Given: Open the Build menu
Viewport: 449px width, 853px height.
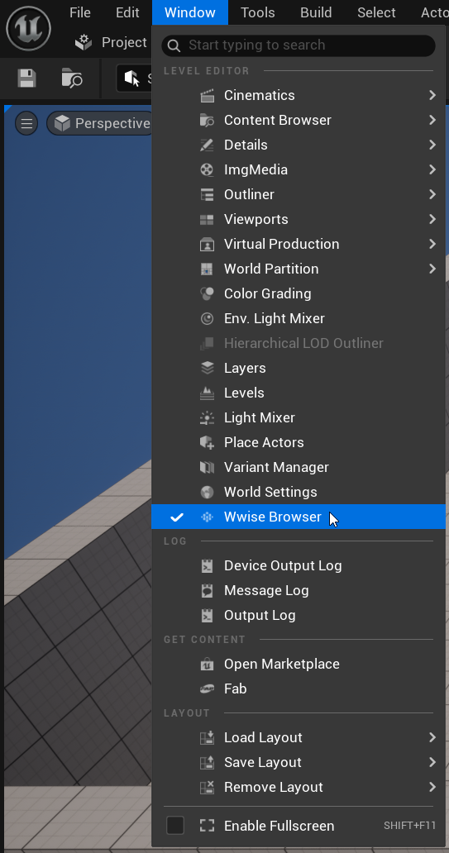Looking at the screenshot, I should pos(316,12).
